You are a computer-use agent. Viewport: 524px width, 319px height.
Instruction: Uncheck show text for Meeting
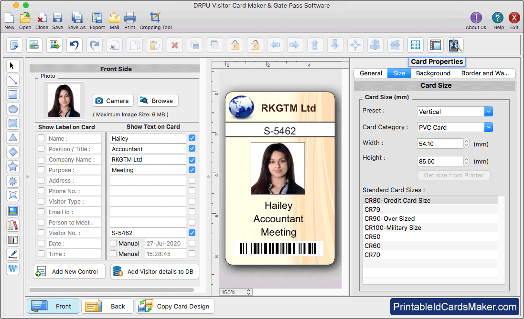[192, 169]
